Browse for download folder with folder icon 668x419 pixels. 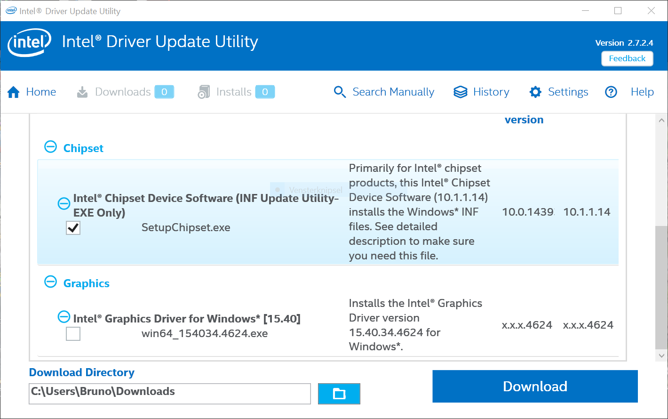point(339,394)
